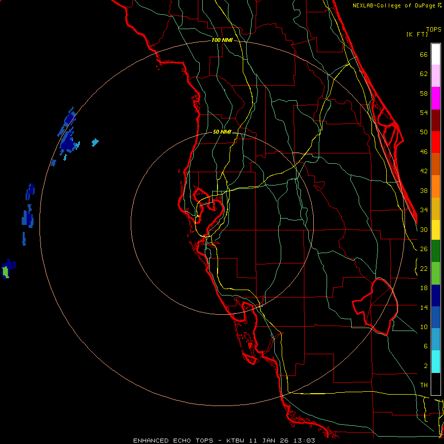Select the gold swatch beside 34

436,209
